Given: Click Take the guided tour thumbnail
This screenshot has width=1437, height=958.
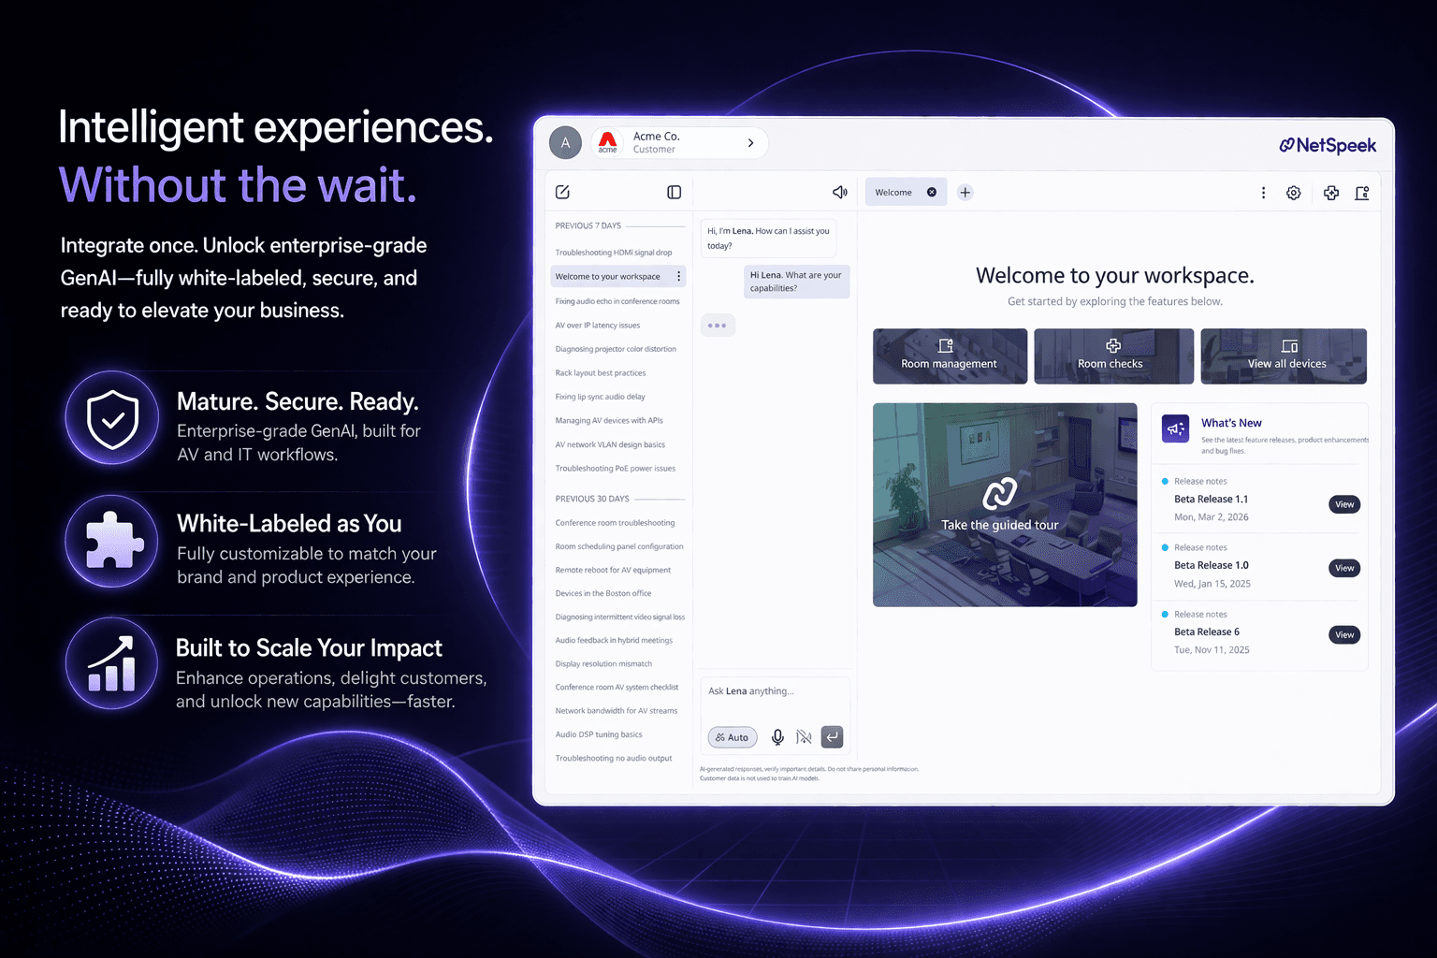Looking at the screenshot, I should coord(1005,505).
